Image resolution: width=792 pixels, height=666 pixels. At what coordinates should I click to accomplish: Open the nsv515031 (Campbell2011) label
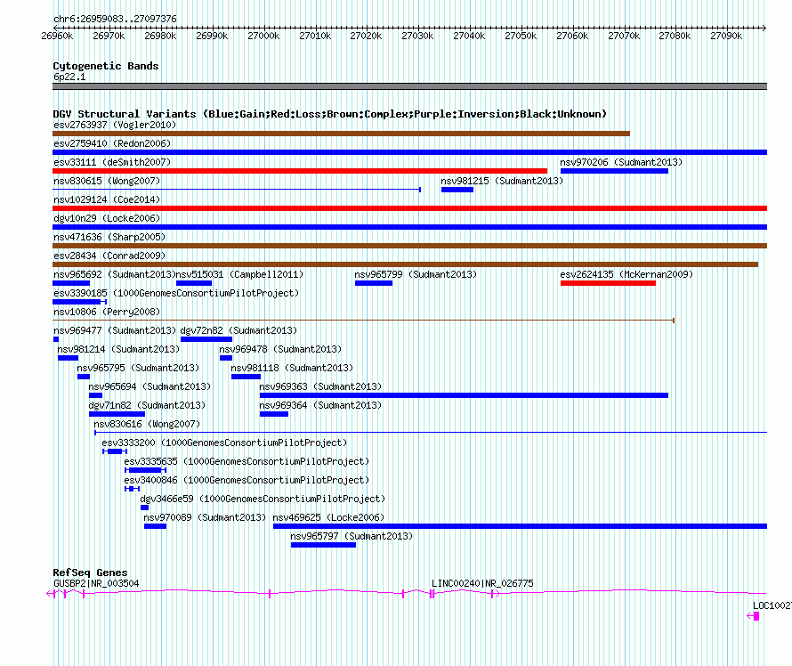(239, 274)
